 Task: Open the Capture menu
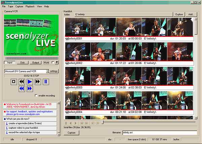tap(19, 6)
